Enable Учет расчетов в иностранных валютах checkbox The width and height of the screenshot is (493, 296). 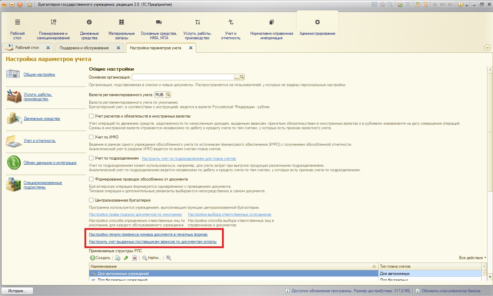coord(91,116)
